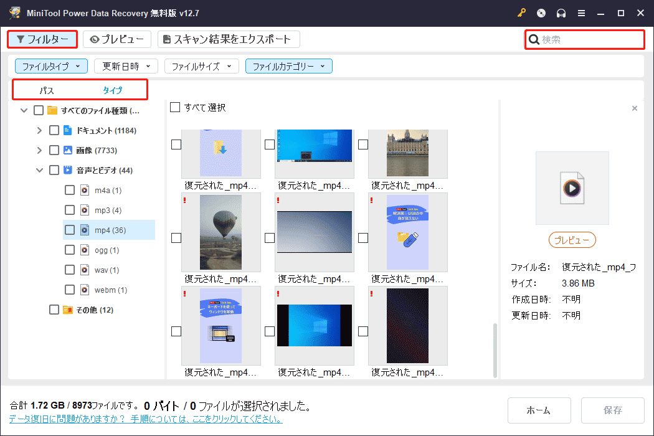Click the search magnifier icon
Image resolution: width=654 pixels, height=436 pixels.
[x=534, y=39]
